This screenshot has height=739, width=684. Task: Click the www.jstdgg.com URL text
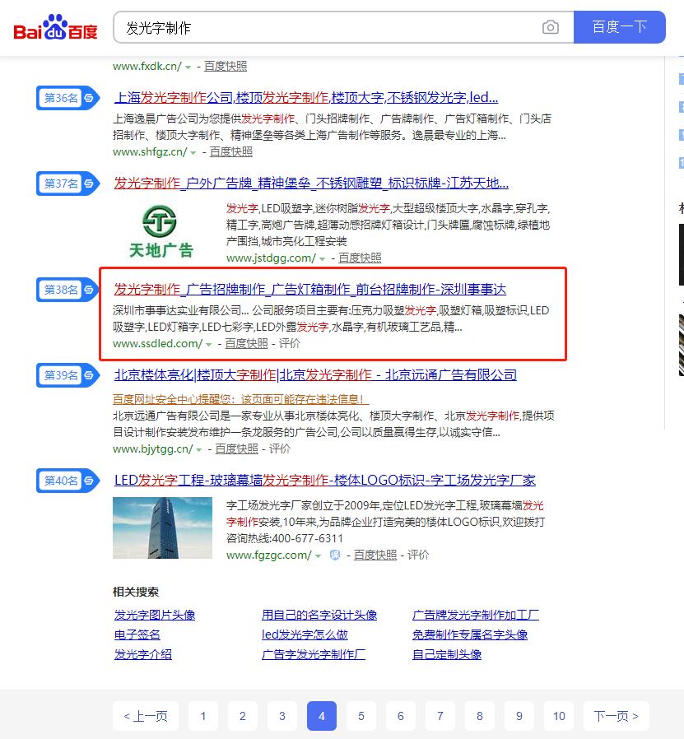(x=271, y=258)
